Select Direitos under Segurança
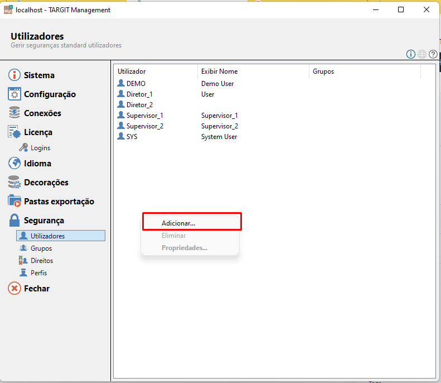Screen dimensions: 441x383 [x=42, y=261]
